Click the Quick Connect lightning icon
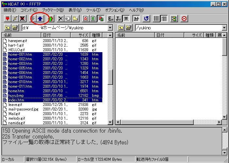The height and width of the screenshot is (163, 229). (x=15, y=19)
